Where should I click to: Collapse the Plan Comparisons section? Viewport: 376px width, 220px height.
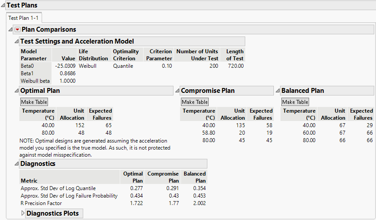[x=11, y=29]
